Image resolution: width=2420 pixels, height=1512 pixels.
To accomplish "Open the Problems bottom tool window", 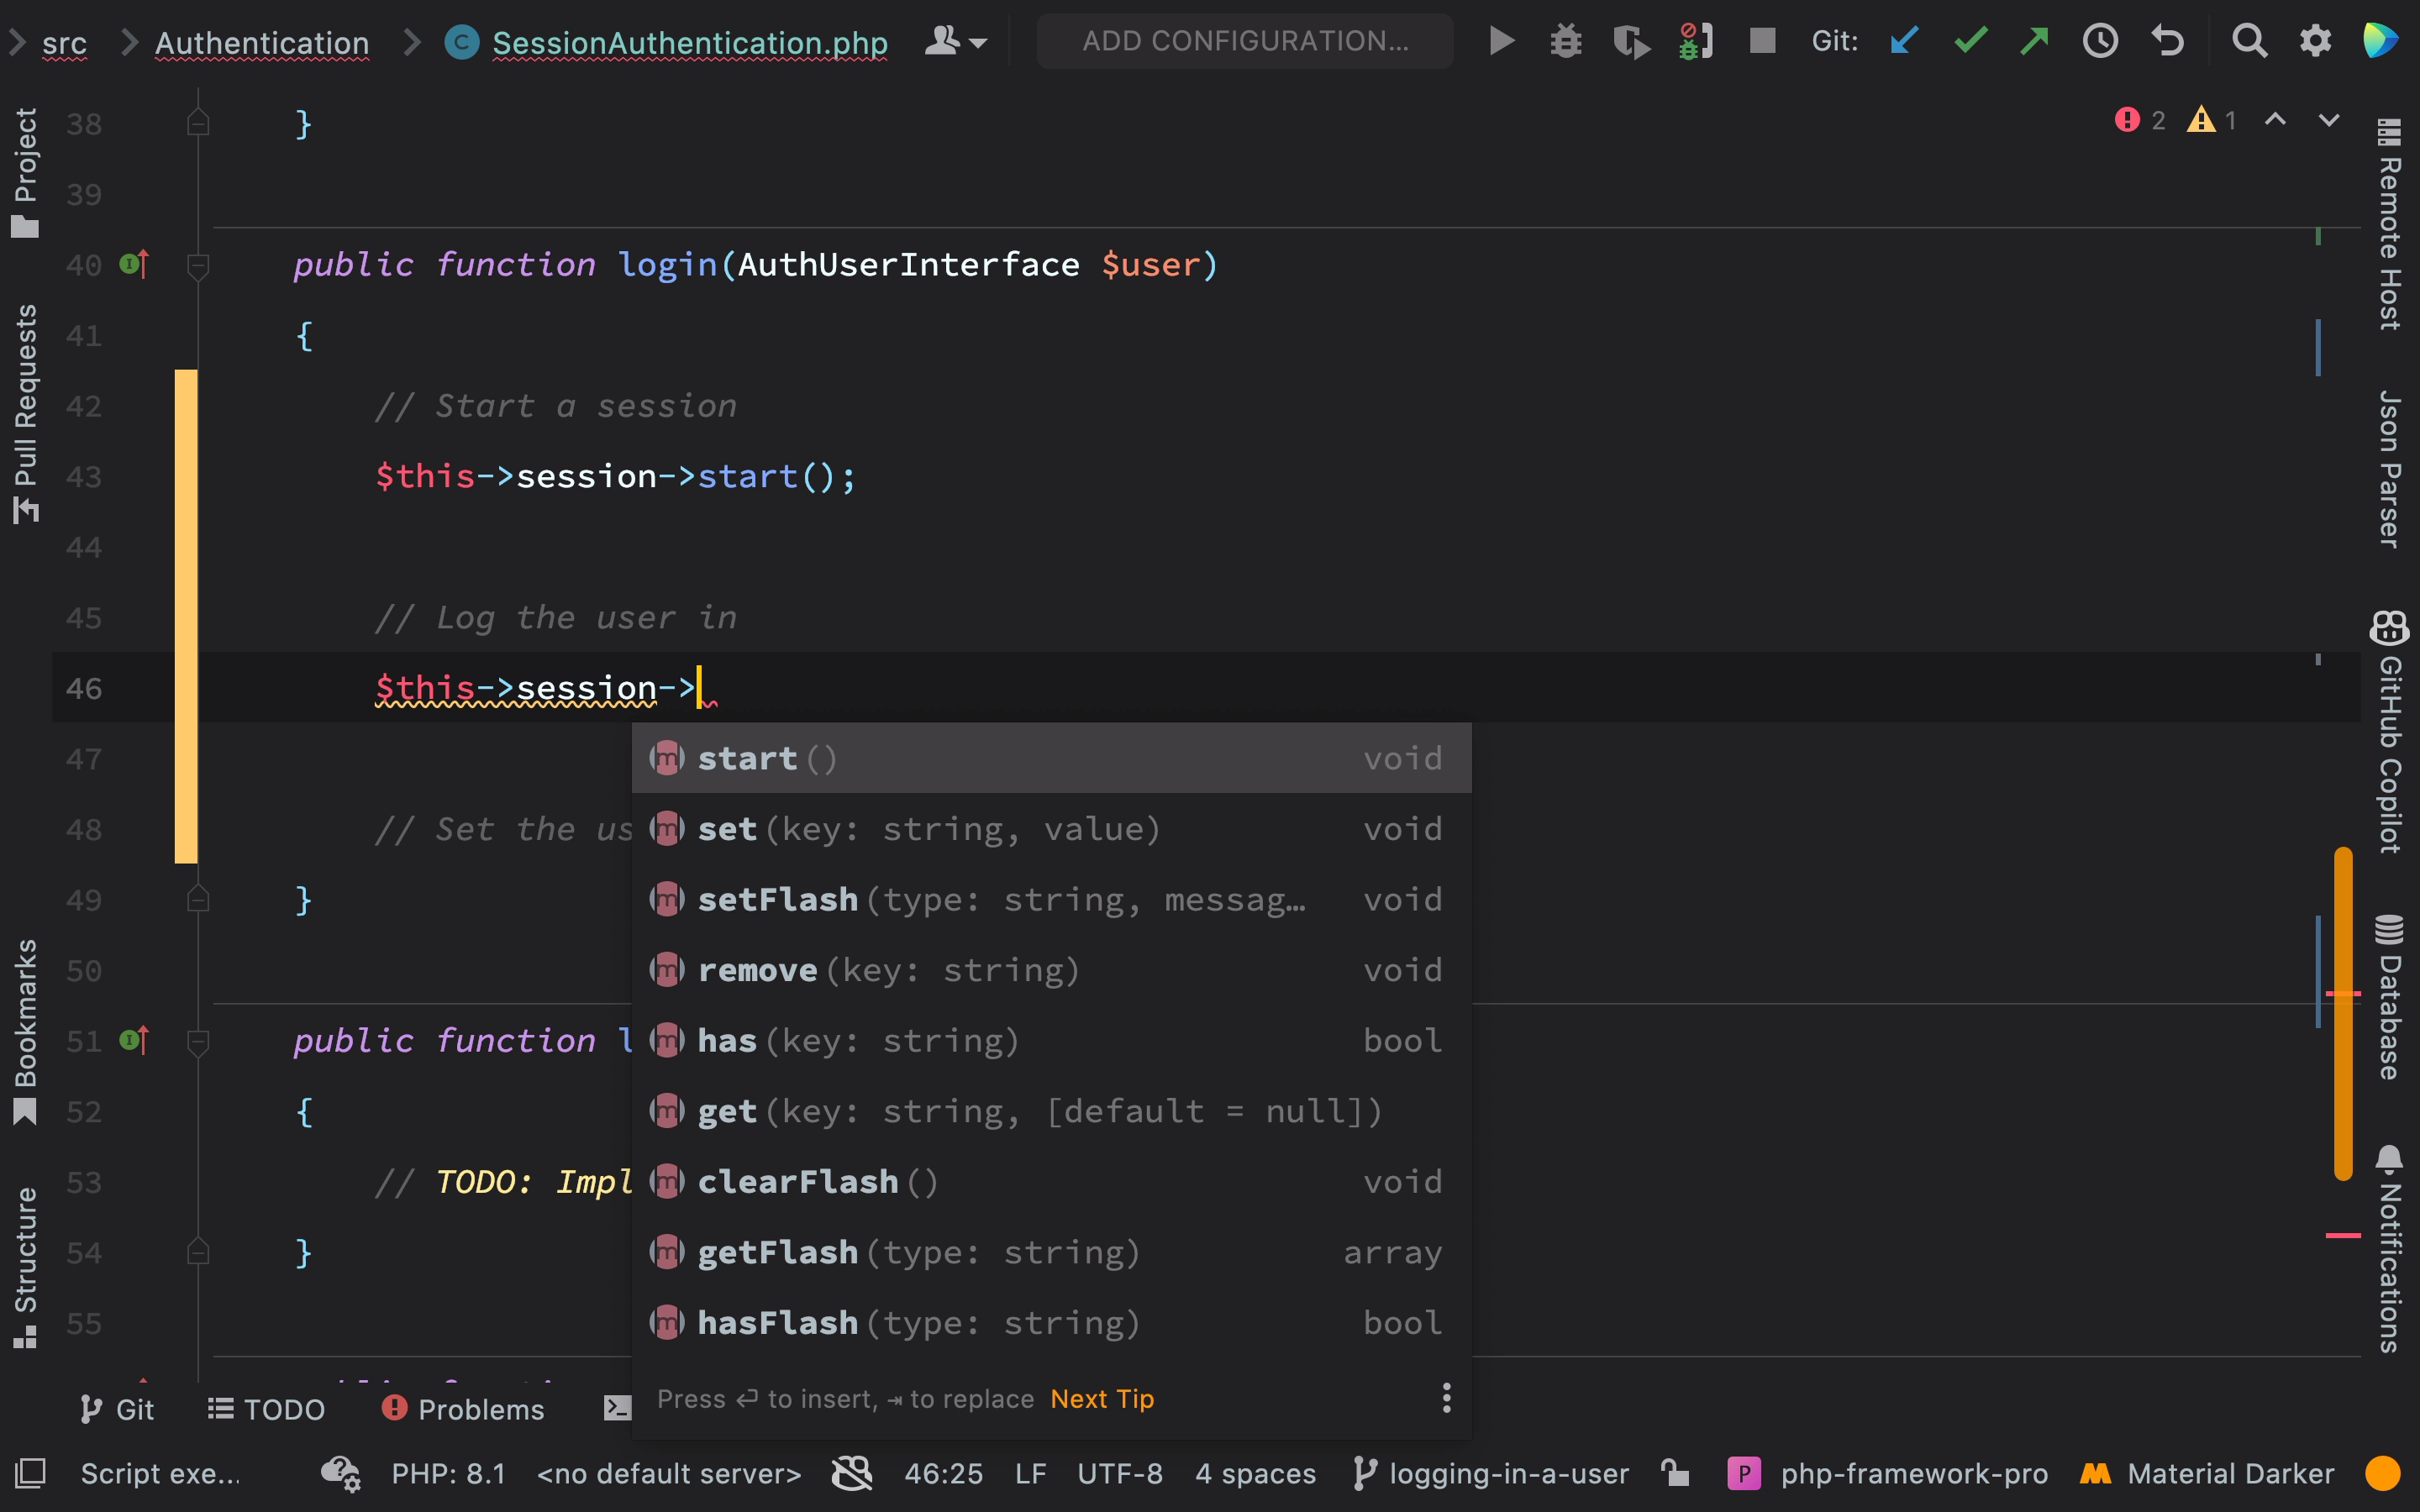I will click(463, 1409).
